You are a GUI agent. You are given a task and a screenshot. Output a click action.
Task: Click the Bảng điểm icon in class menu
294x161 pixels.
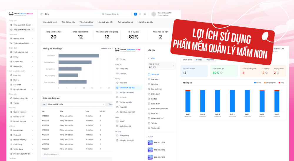[149, 104]
